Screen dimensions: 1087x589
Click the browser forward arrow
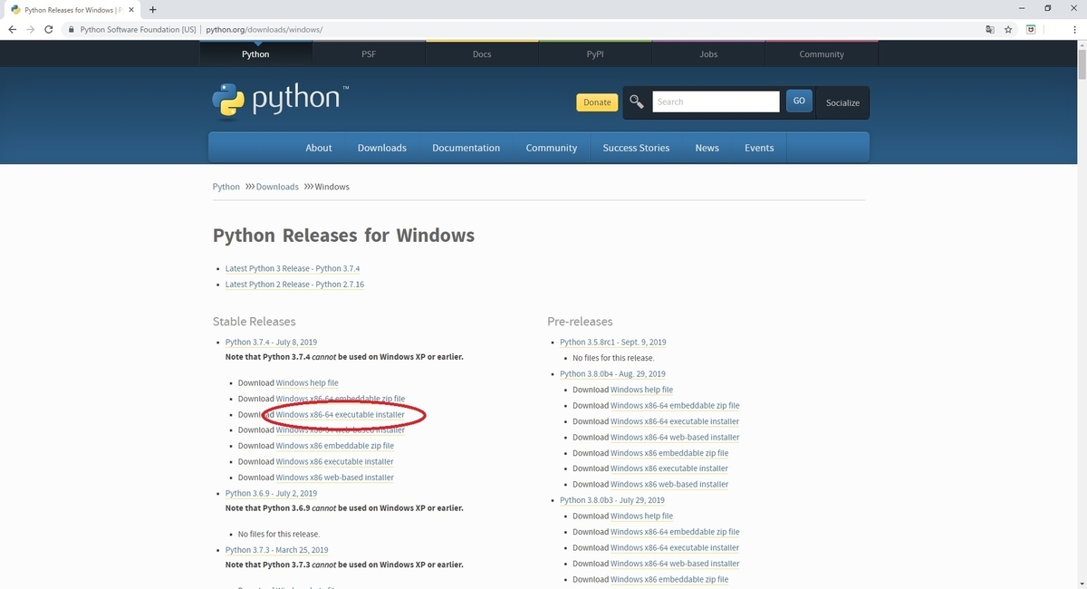(32, 29)
